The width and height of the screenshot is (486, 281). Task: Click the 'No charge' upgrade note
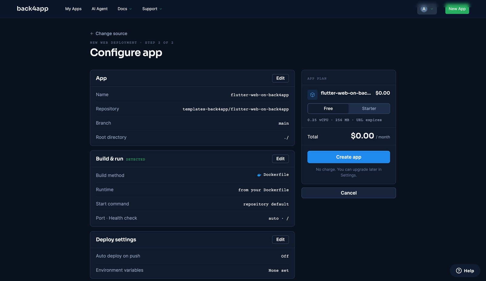coord(349,172)
